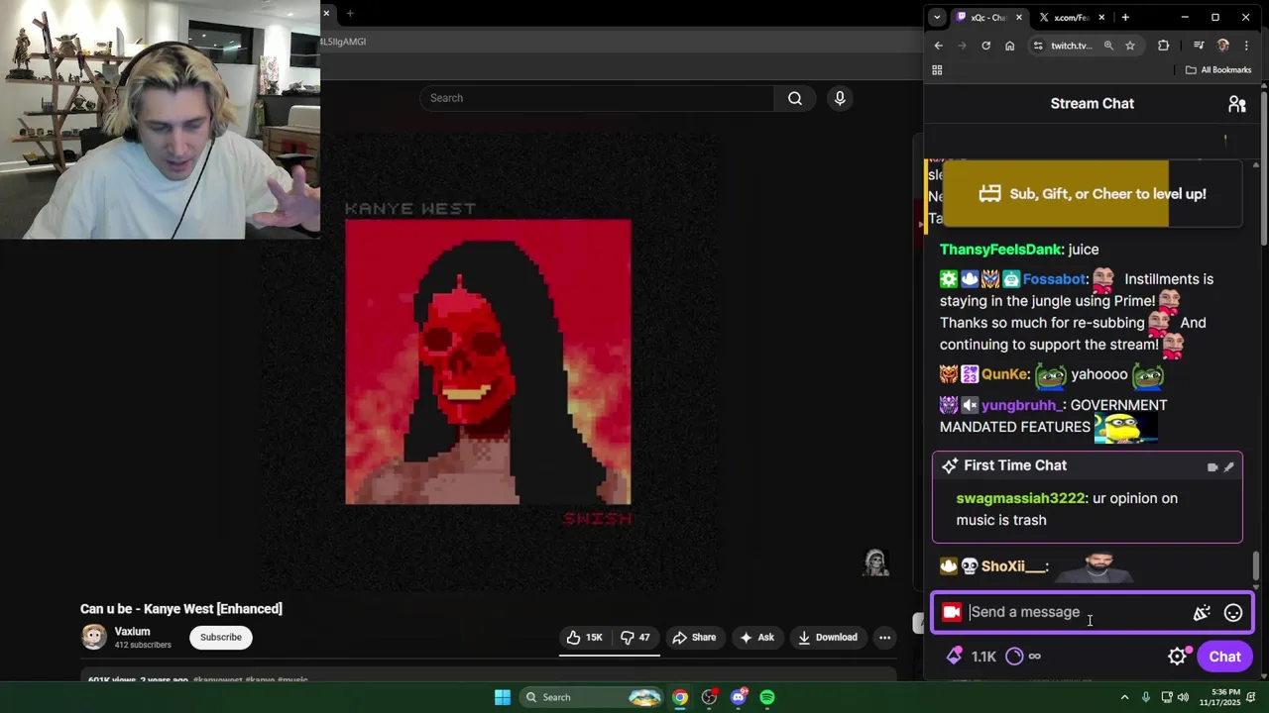This screenshot has width=1269, height=713.
Task: Close the x.com tab
Action: [1100, 17]
